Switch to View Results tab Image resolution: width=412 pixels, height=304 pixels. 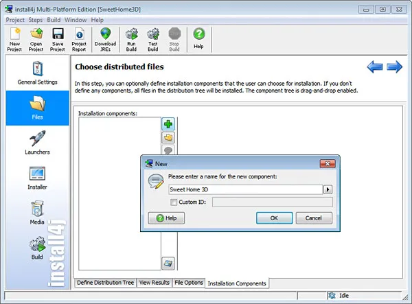coord(154,283)
